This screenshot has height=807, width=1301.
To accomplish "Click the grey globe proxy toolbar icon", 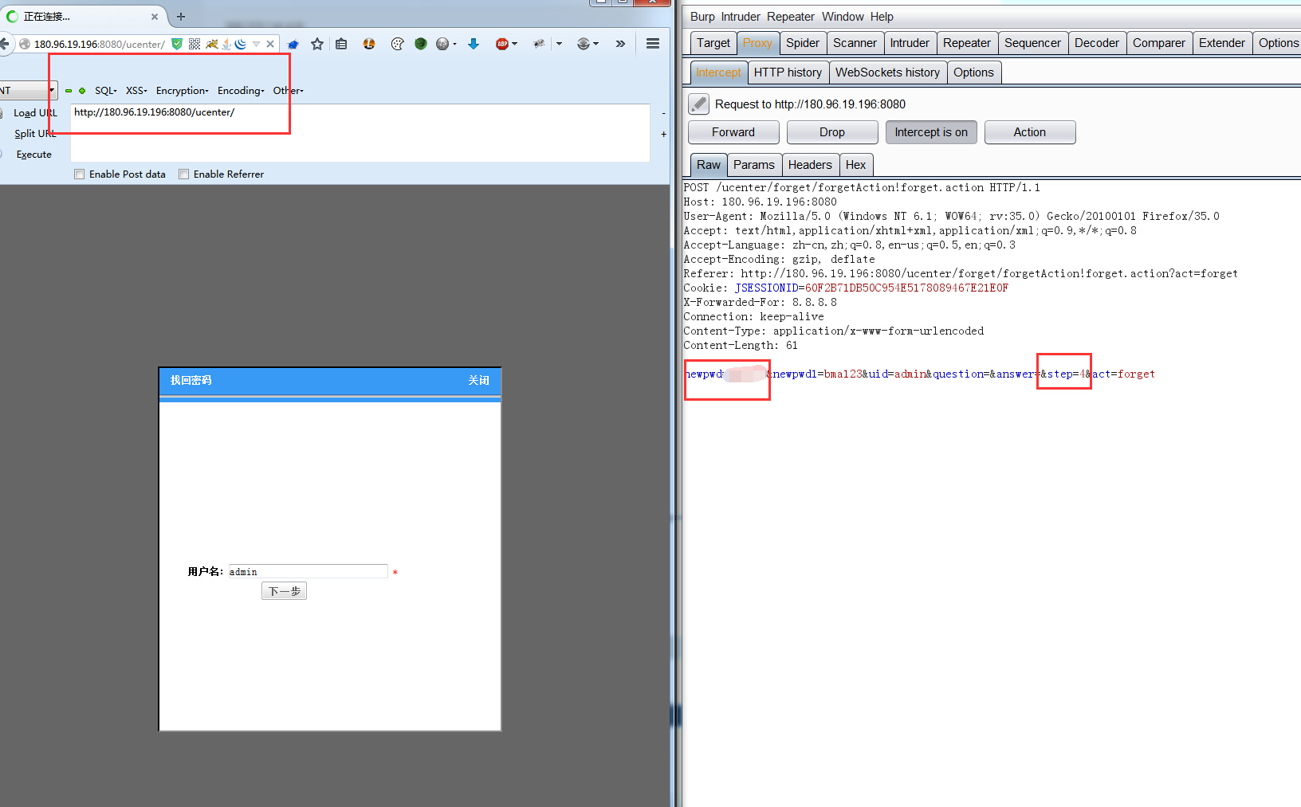I will tap(442, 44).
